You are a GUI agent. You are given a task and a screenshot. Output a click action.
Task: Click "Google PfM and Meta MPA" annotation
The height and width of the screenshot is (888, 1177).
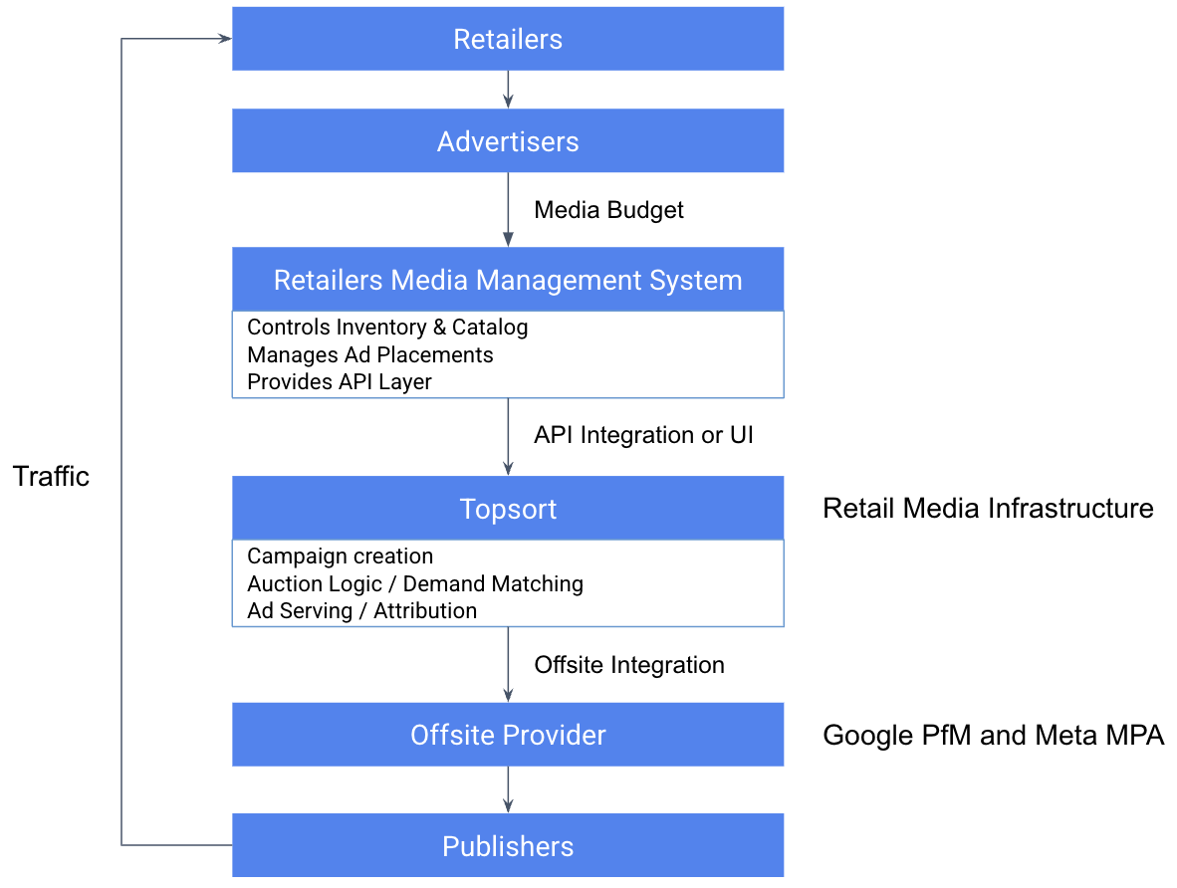(x=993, y=735)
